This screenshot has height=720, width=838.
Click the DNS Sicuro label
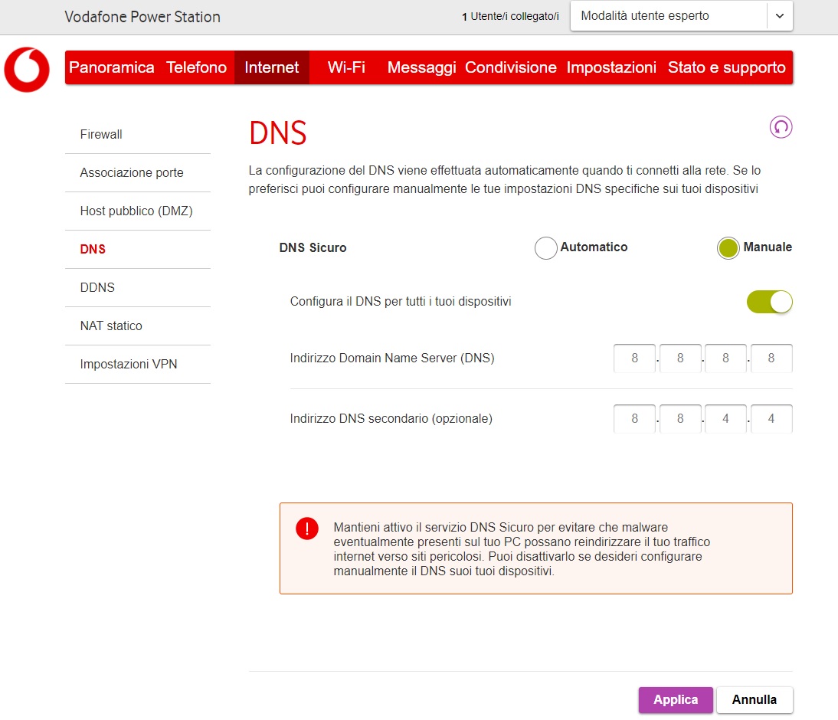pos(313,248)
